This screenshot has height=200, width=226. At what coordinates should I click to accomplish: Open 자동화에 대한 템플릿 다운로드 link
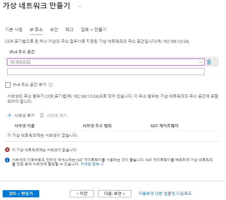coord(165,193)
